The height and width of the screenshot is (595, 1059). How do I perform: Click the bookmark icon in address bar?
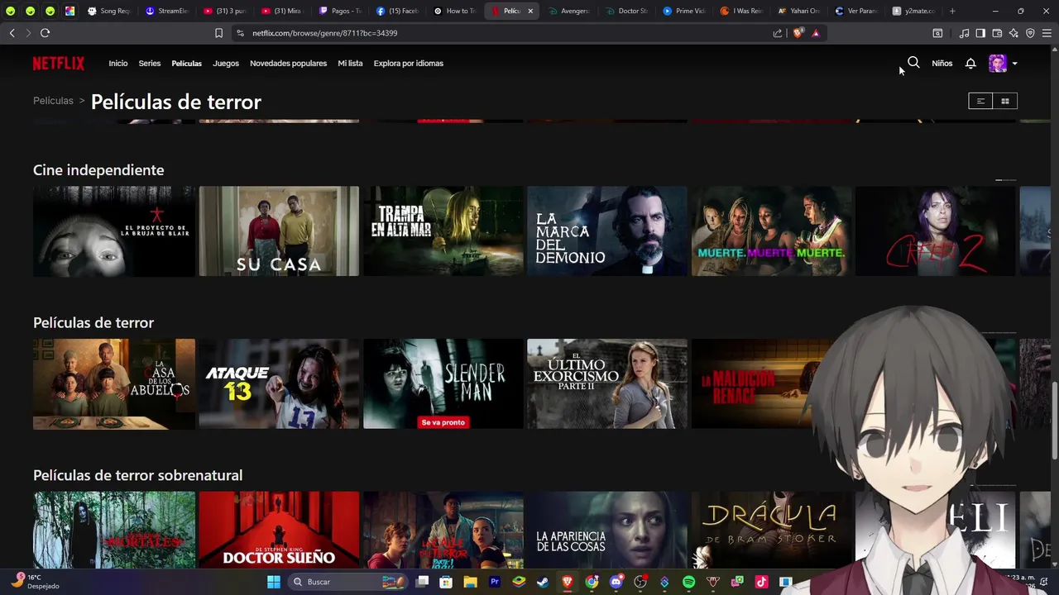point(218,33)
